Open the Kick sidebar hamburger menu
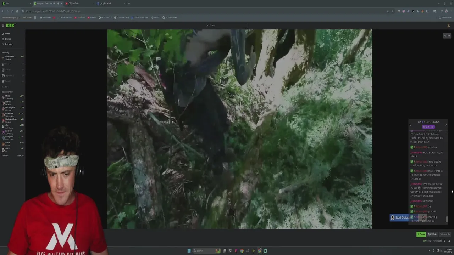Viewport: 454px width, 255px height. (x=3, y=25)
